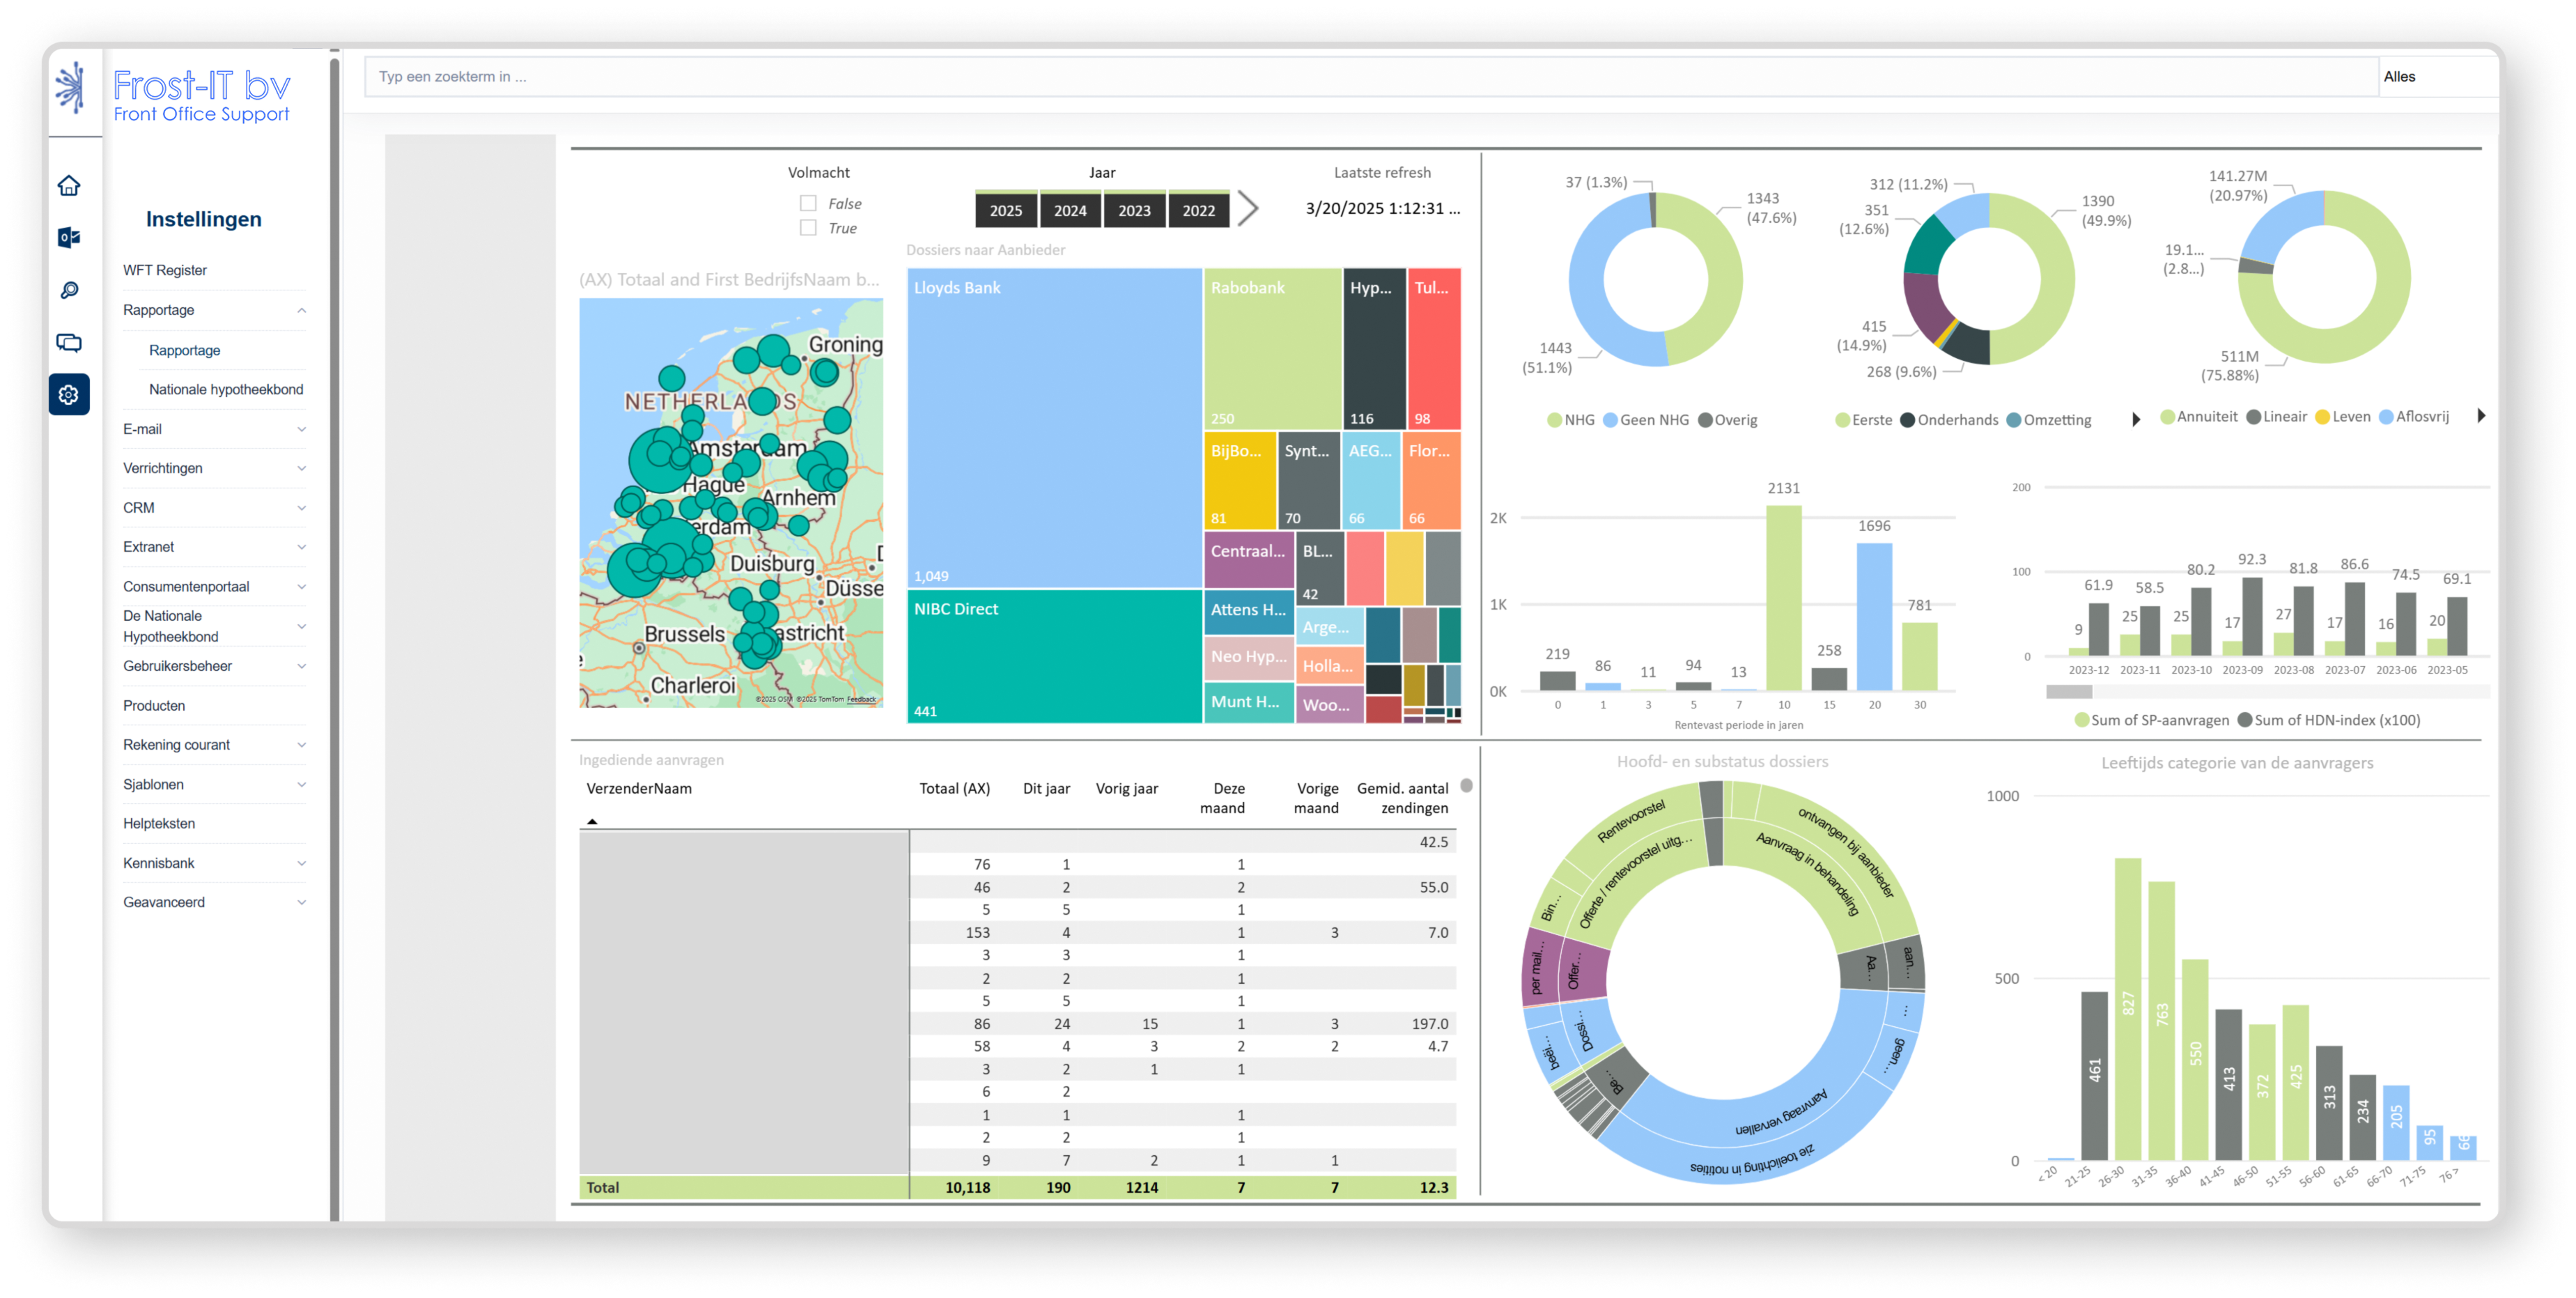Image resolution: width=2576 pixels, height=1298 pixels.
Task: Select the Lloyds Bank treemap tile
Action: click(x=1054, y=428)
